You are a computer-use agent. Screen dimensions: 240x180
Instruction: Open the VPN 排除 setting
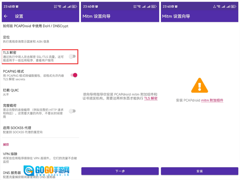coord(32,156)
